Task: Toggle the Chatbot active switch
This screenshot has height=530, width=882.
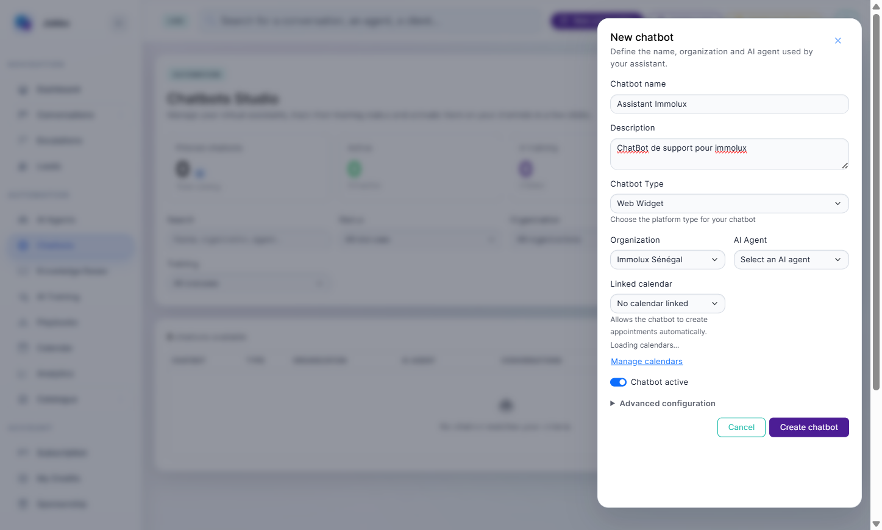Action: (x=618, y=382)
